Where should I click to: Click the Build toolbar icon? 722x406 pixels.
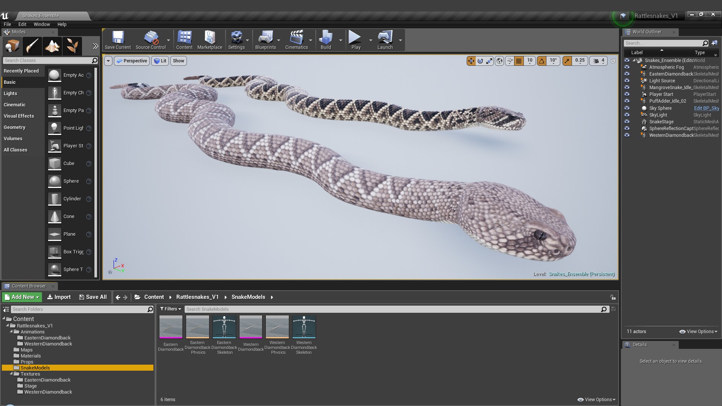tap(326, 39)
